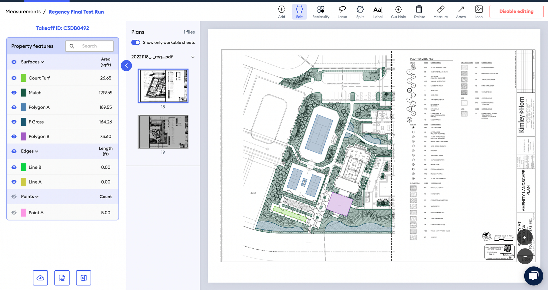Image resolution: width=548 pixels, height=290 pixels.
Task: Open Regency Final Test Run breadcrumb
Action: click(x=76, y=12)
